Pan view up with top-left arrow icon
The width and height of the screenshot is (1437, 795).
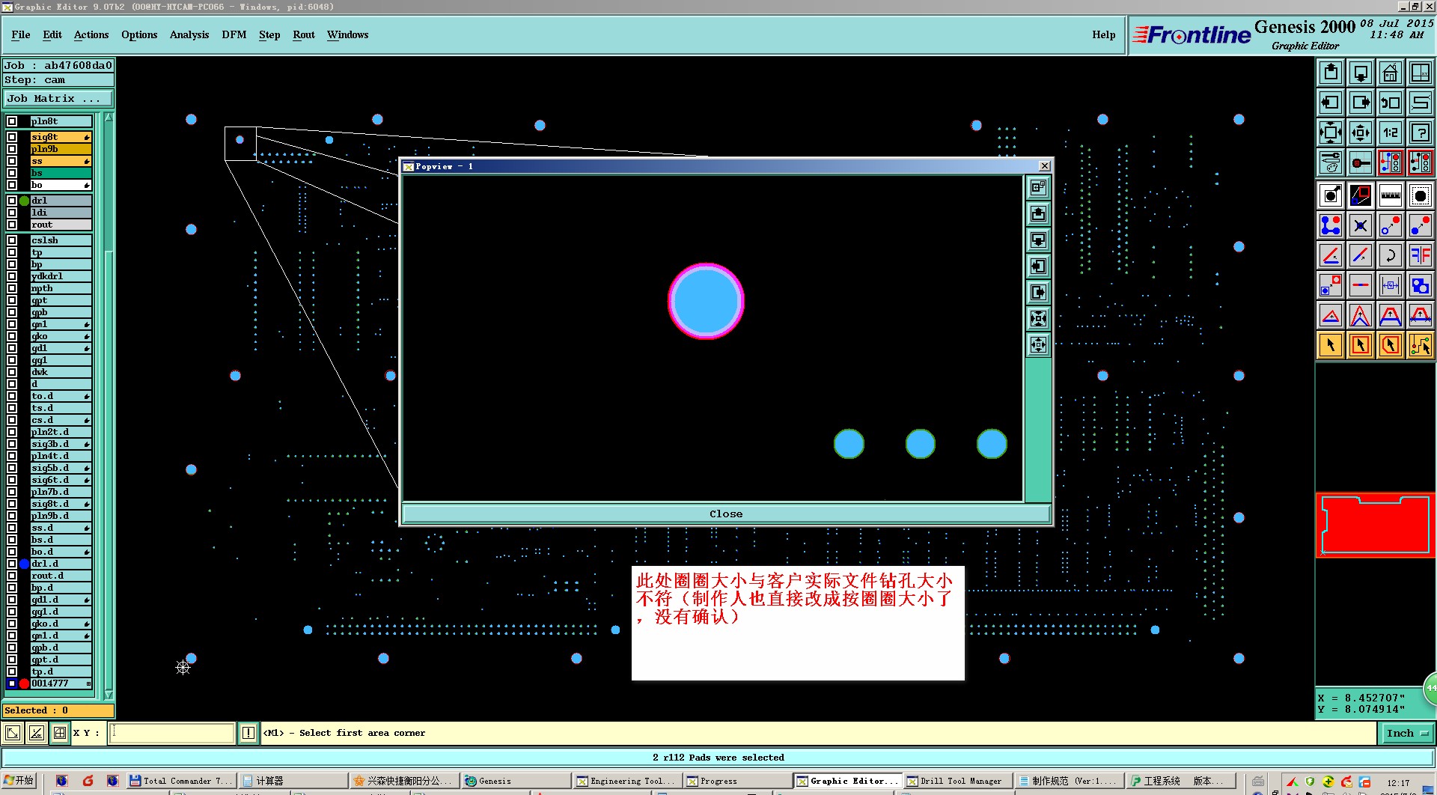[1331, 73]
